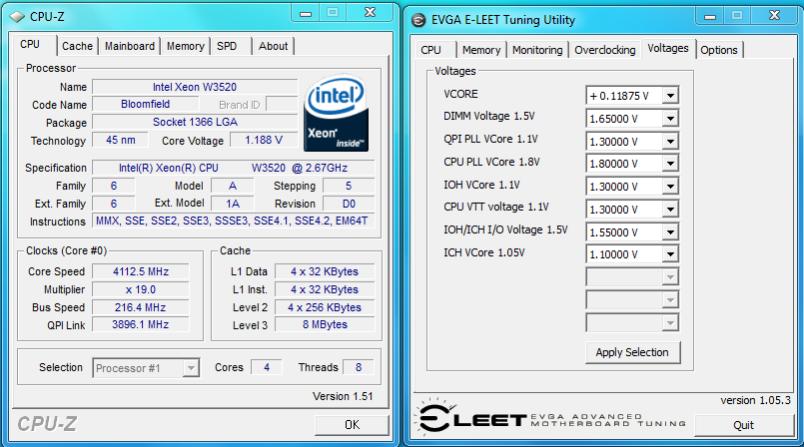
Task: Select the CPU tab in CPU-Z
Action: [30, 45]
